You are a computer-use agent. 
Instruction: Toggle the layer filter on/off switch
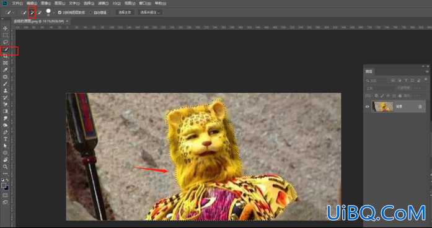426,79
